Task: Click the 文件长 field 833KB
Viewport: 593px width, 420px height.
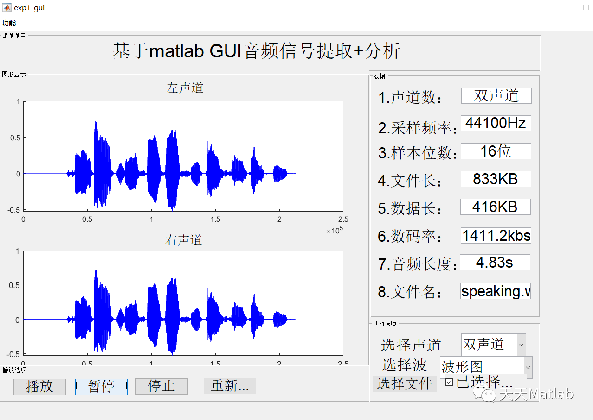Action: pyautogui.click(x=496, y=179)
